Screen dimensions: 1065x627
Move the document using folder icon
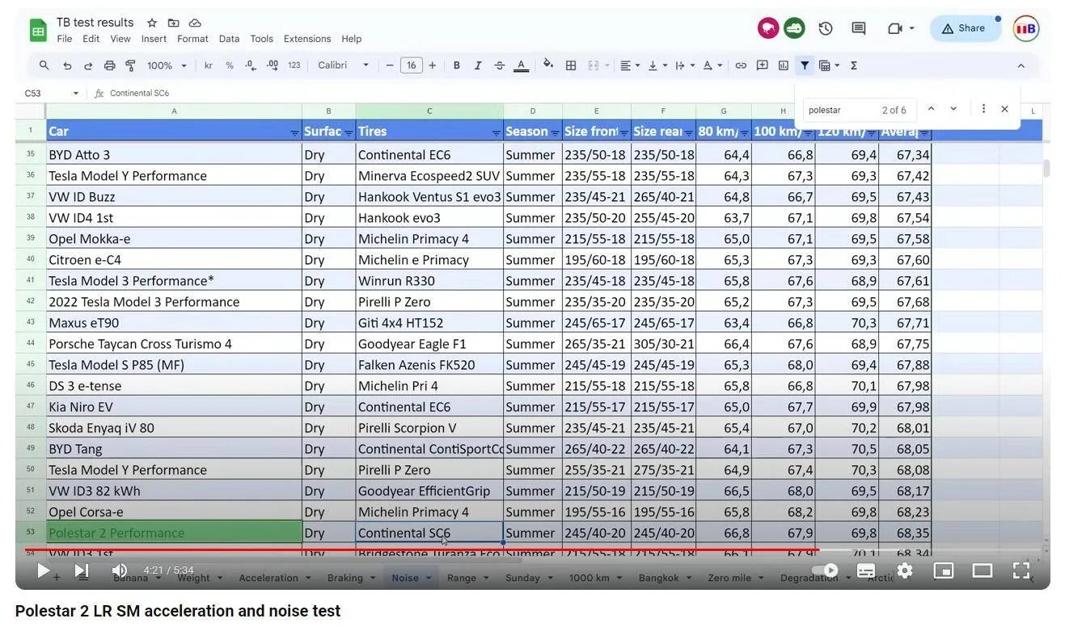tap(173, 23)
